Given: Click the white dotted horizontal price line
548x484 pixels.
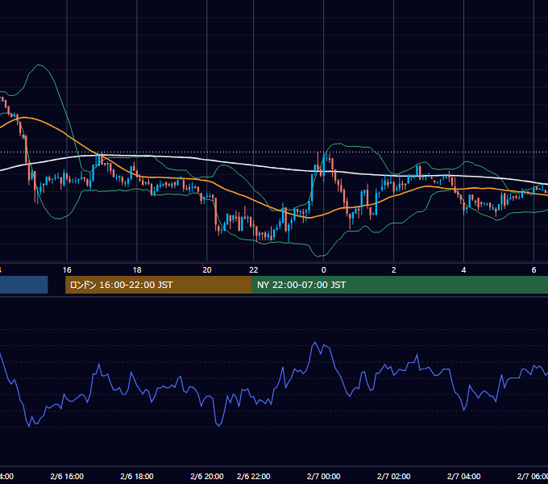Looking at the screenshot, I should click(274, 152).
